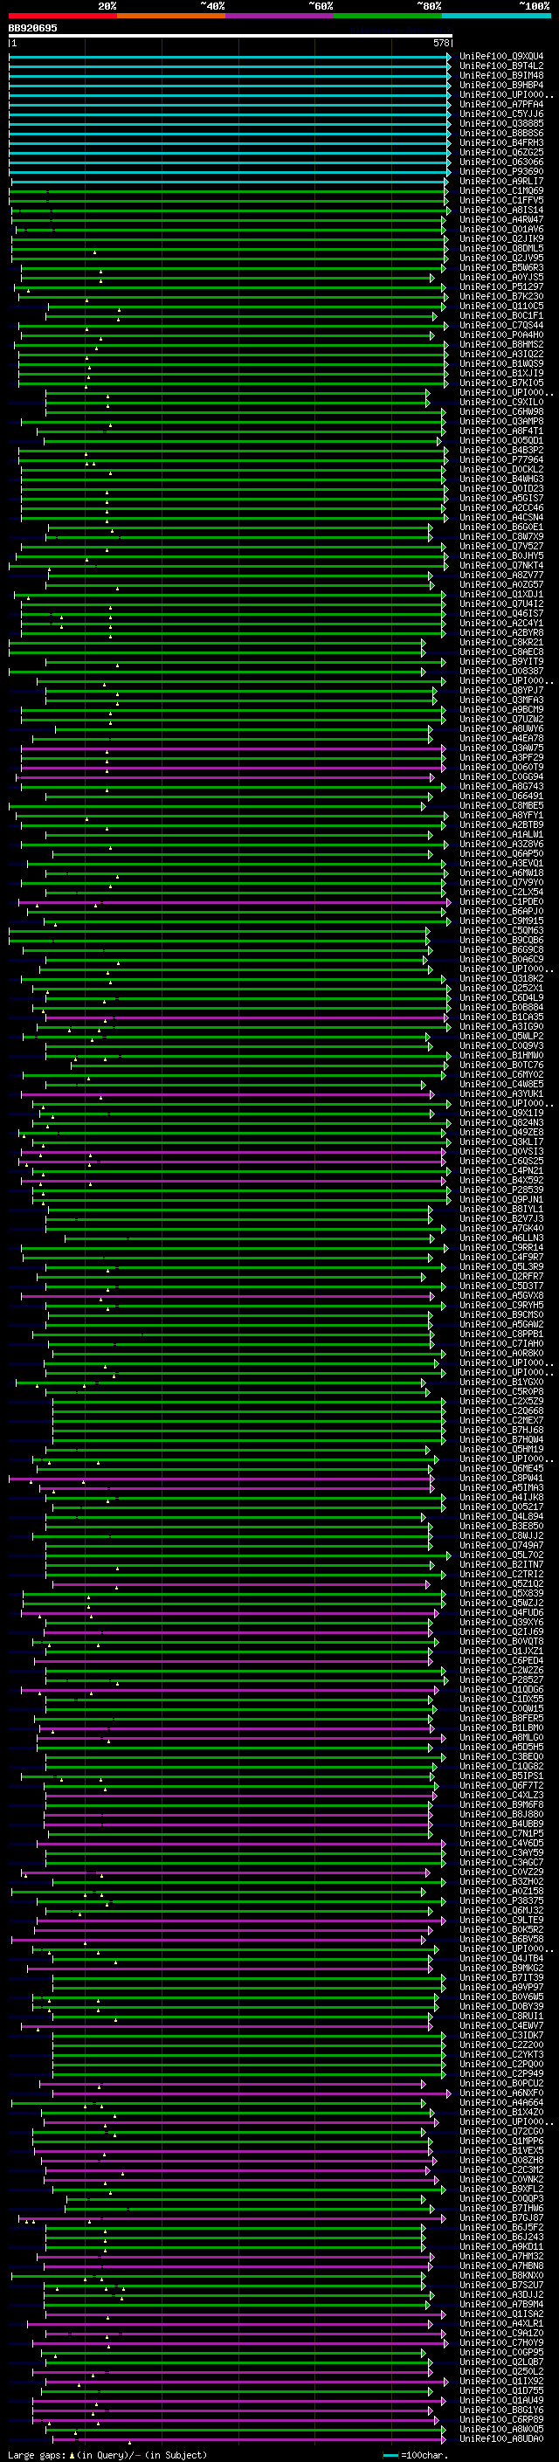Select the UniRef100_B7KI05 label
This screenshot has width=559, height=2462.
(500, 383)
